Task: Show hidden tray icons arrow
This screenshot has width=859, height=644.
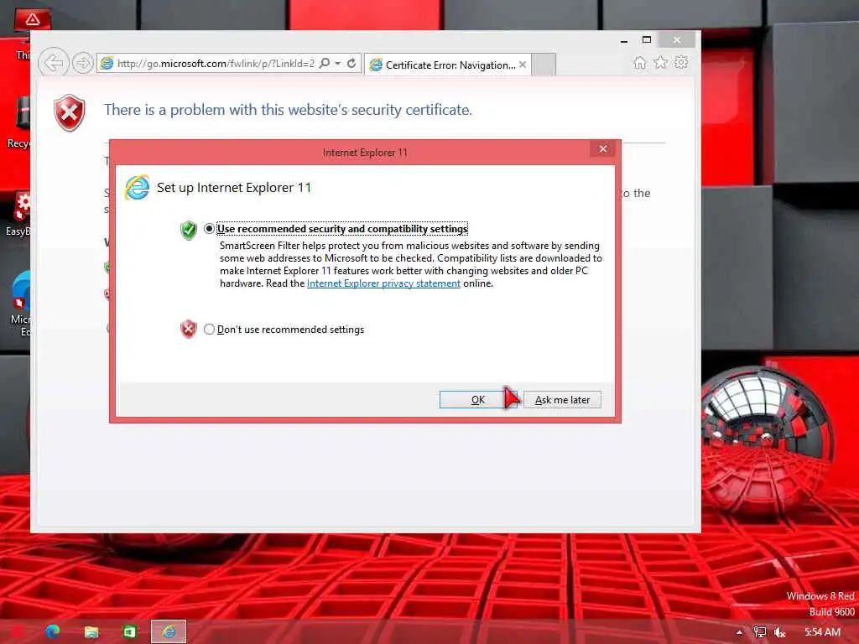Action: (740, 632)
